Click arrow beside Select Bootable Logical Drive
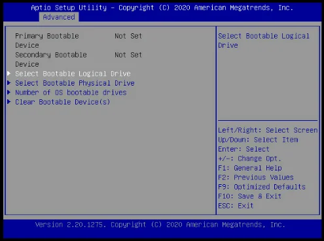324x241 pixels. click(x=9, y=73)
